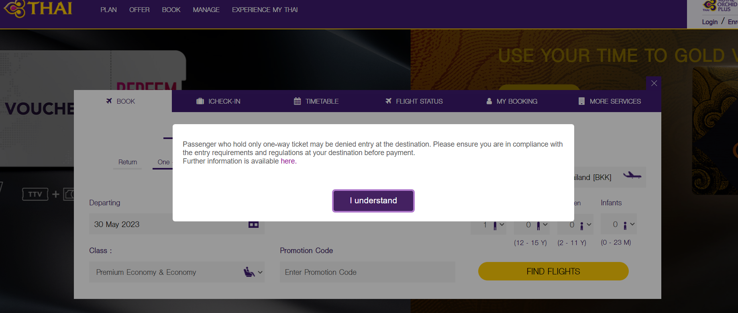Open the My Booking tab
Screen dimensions: 738x313
[x=512, y=101]
